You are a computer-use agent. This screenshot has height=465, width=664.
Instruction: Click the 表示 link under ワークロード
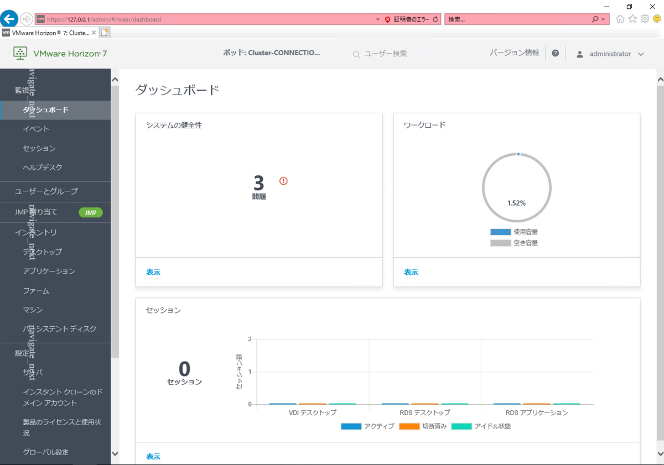coord(411,271)
